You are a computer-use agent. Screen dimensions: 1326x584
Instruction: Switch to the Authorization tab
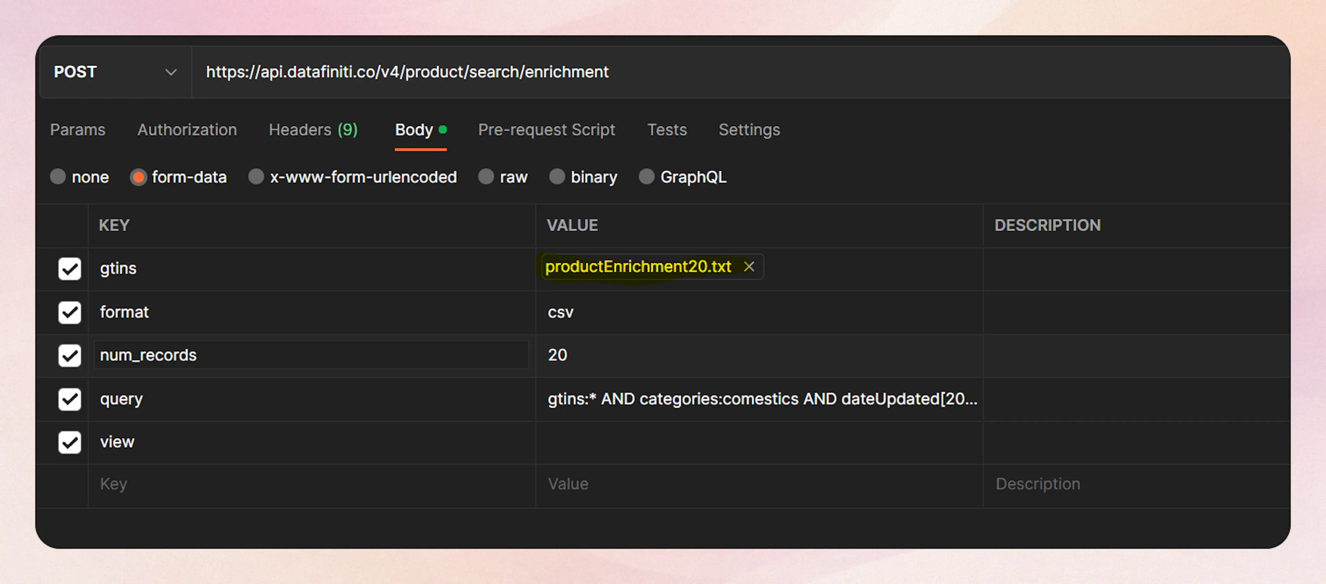(186, 130)
